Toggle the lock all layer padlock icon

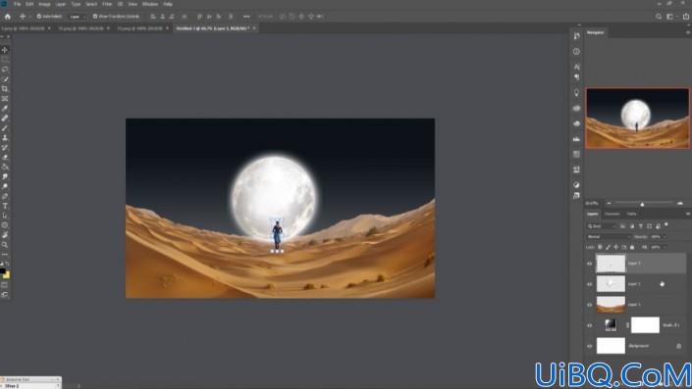[x=632, y=247]
